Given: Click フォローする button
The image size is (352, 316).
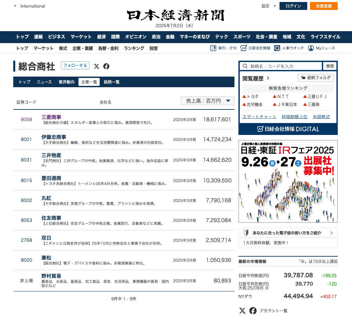Looking at the screenshot, I should 75,65.
